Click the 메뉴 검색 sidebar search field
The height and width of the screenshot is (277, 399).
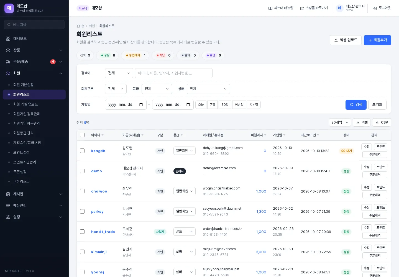pyautogui.click(x=34, y=25)
